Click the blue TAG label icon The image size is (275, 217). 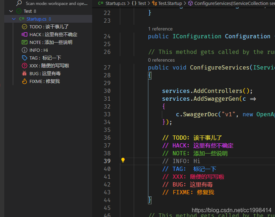coord(25,58)
